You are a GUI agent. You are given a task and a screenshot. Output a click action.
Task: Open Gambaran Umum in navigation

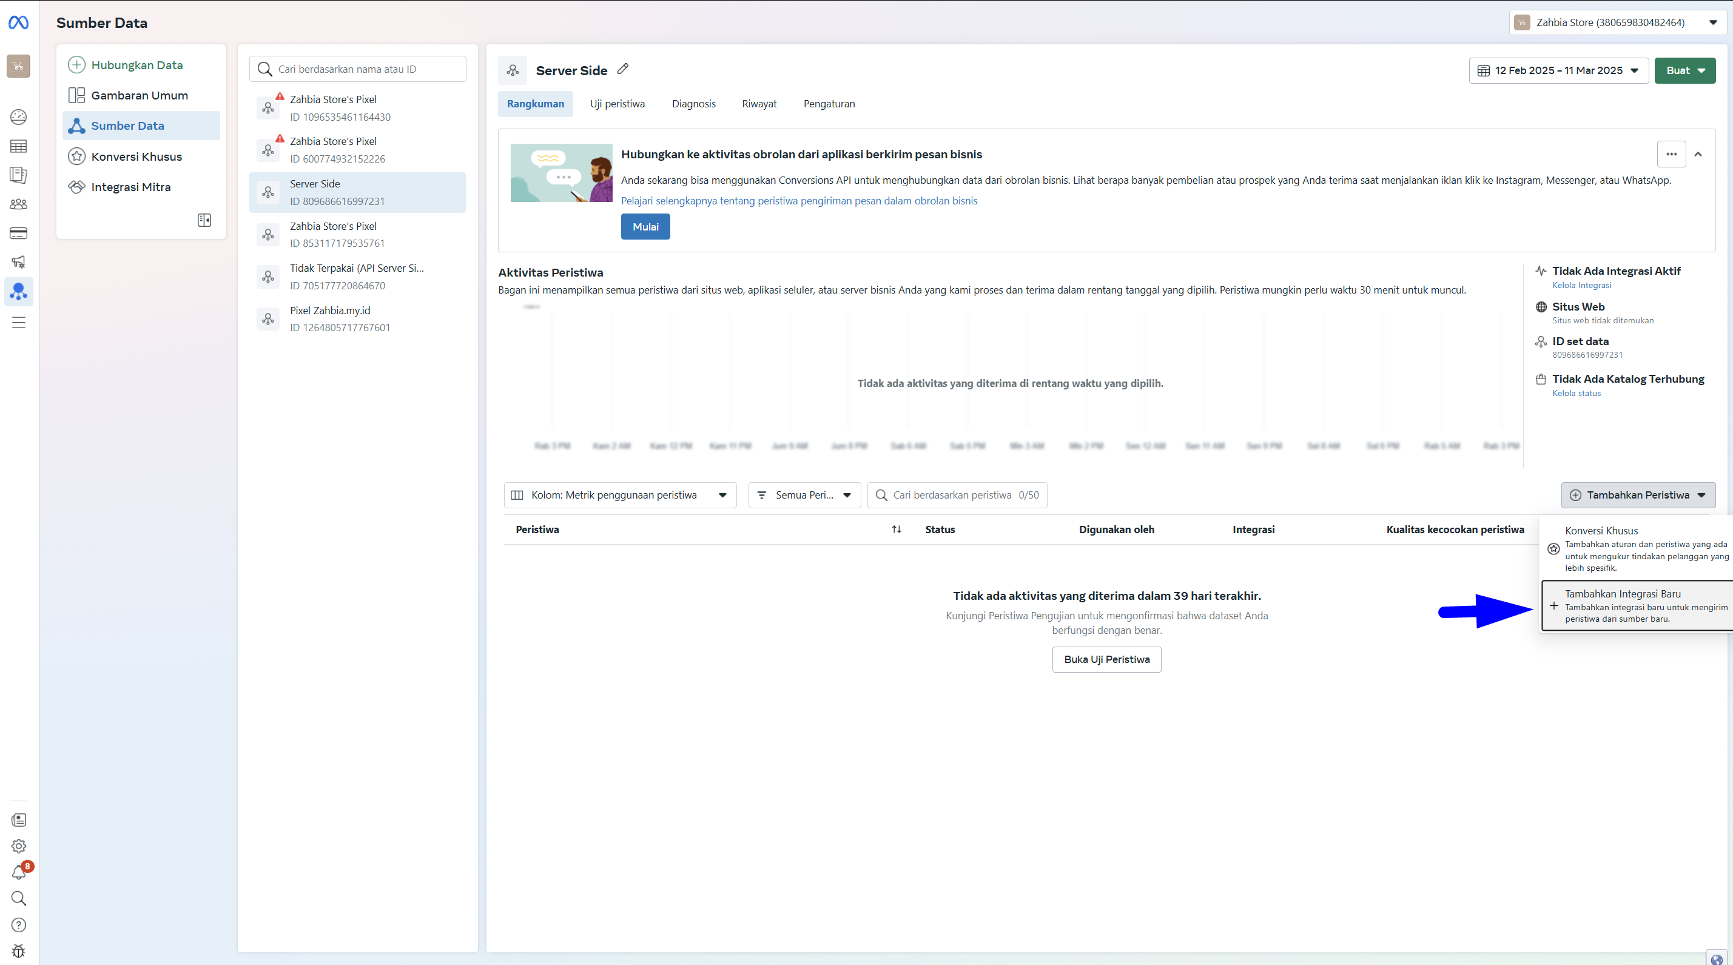pyautogui.click(x=141, y=95)
